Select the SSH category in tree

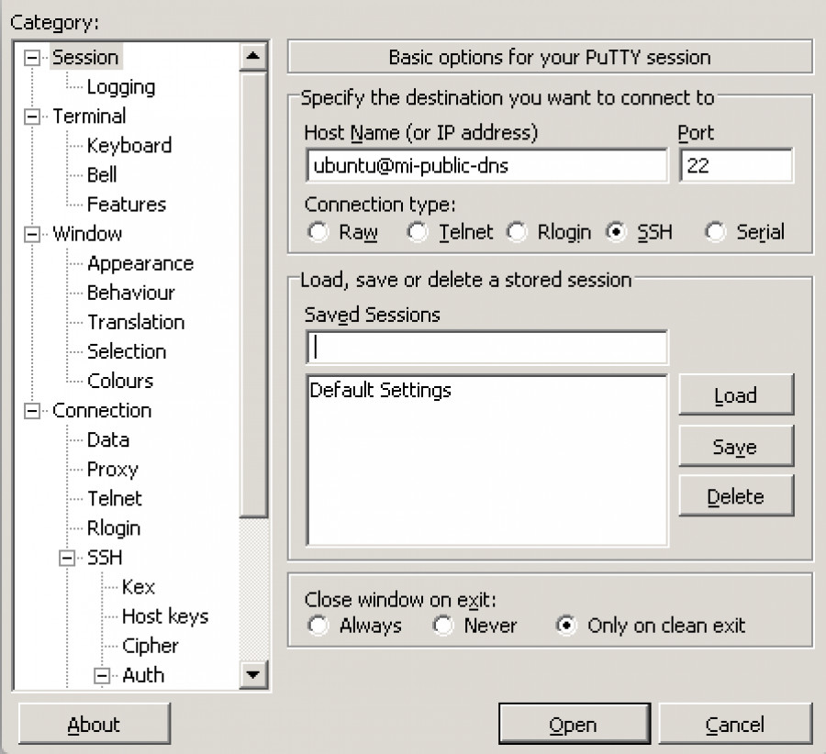pyautogui.click(x=105, y=558)
